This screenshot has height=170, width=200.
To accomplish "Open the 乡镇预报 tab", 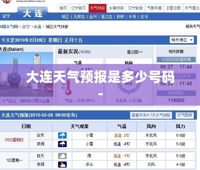I will tap(116, 8).
